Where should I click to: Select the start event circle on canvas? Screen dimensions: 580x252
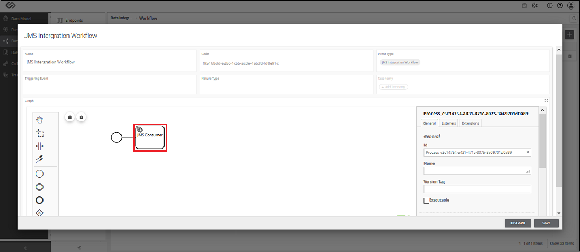[117, 137]
